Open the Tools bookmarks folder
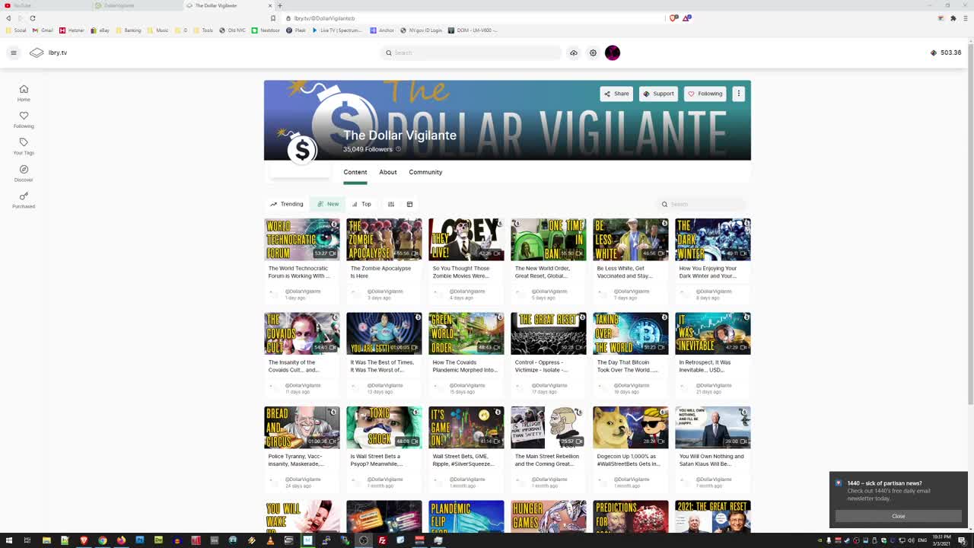 (203, 30)
